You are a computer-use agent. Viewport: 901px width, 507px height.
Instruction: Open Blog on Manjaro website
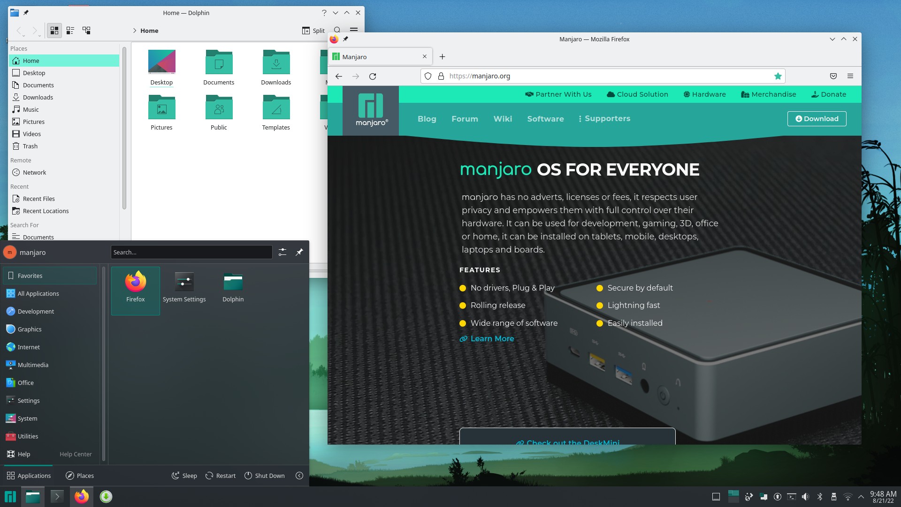click(x=427, y=119)
